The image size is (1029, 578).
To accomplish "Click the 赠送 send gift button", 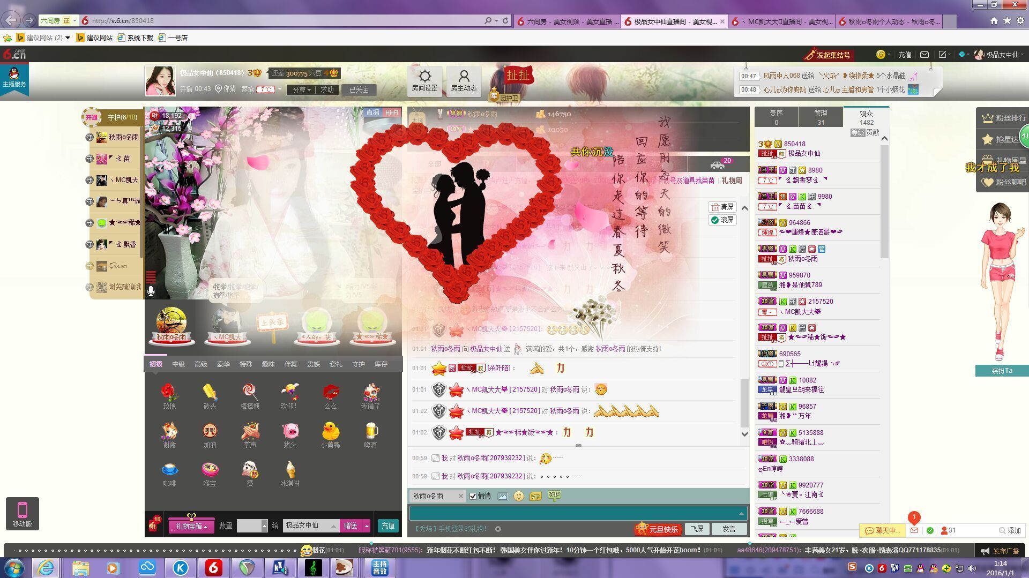I will pyautogui.click(x=351, y=526).
